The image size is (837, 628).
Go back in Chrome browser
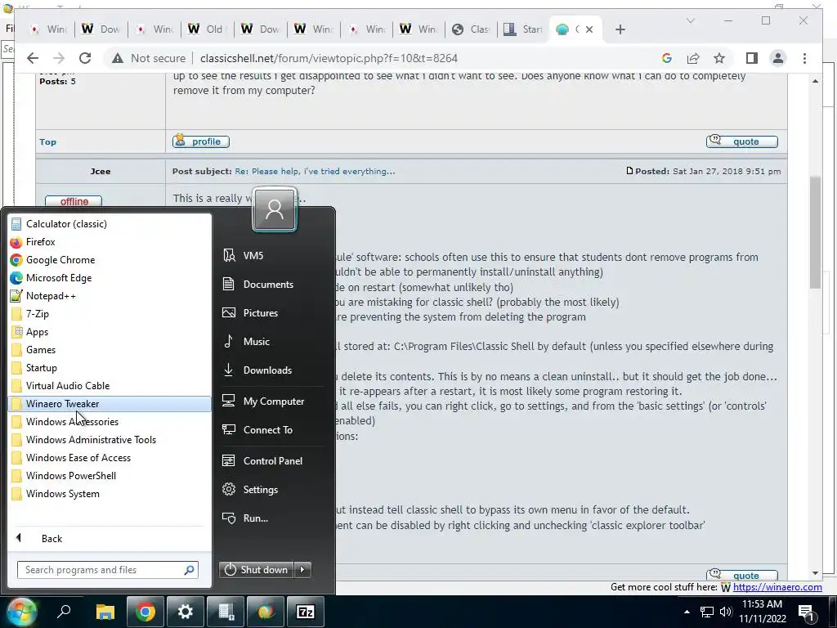33,58
